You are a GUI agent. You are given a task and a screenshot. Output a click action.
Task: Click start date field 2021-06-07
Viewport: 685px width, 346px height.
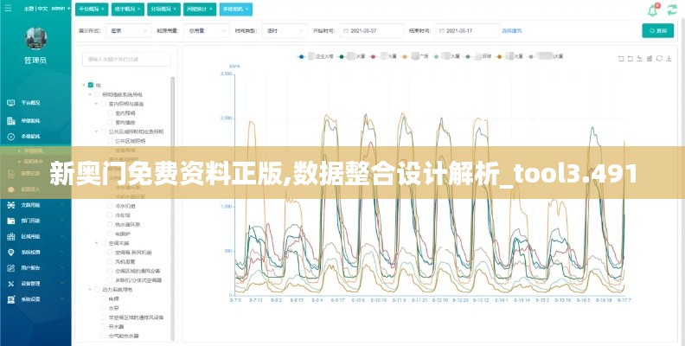[x=372, y=31]
